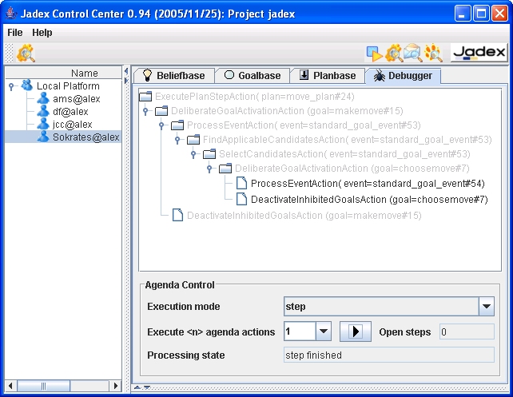Open the envelope-magnifier tool icon
513x397 pixels.
[412, 53]
